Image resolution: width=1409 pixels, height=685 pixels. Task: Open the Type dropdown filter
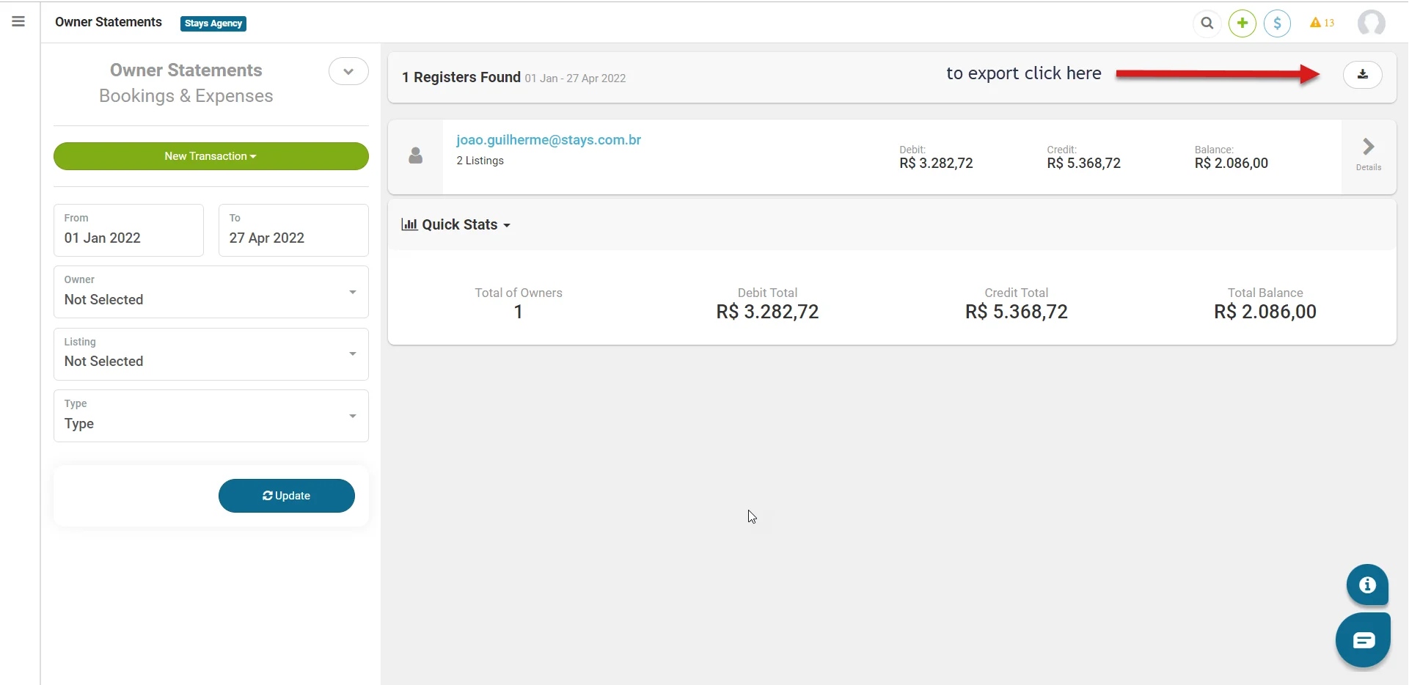211,416
